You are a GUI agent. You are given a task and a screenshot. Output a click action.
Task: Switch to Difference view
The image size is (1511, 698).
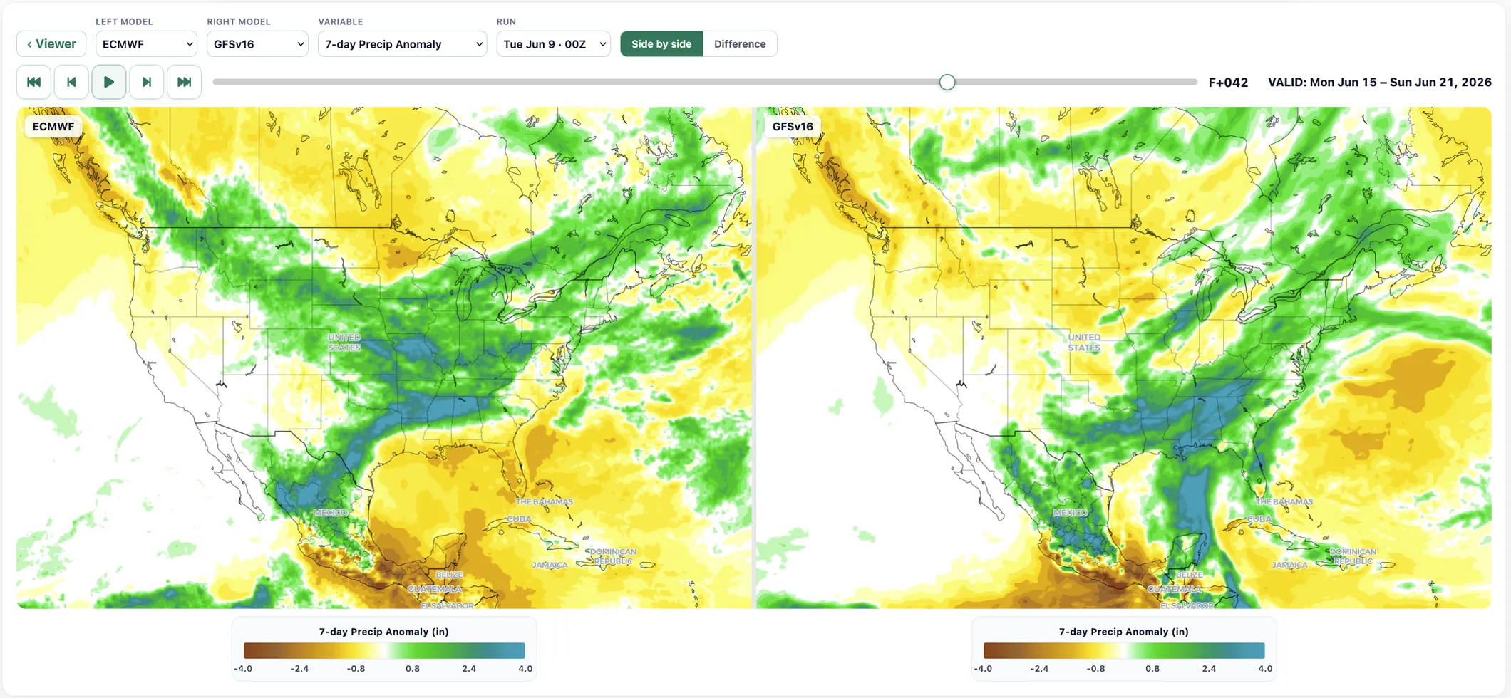pyautogui.click(x=740, y=43)
